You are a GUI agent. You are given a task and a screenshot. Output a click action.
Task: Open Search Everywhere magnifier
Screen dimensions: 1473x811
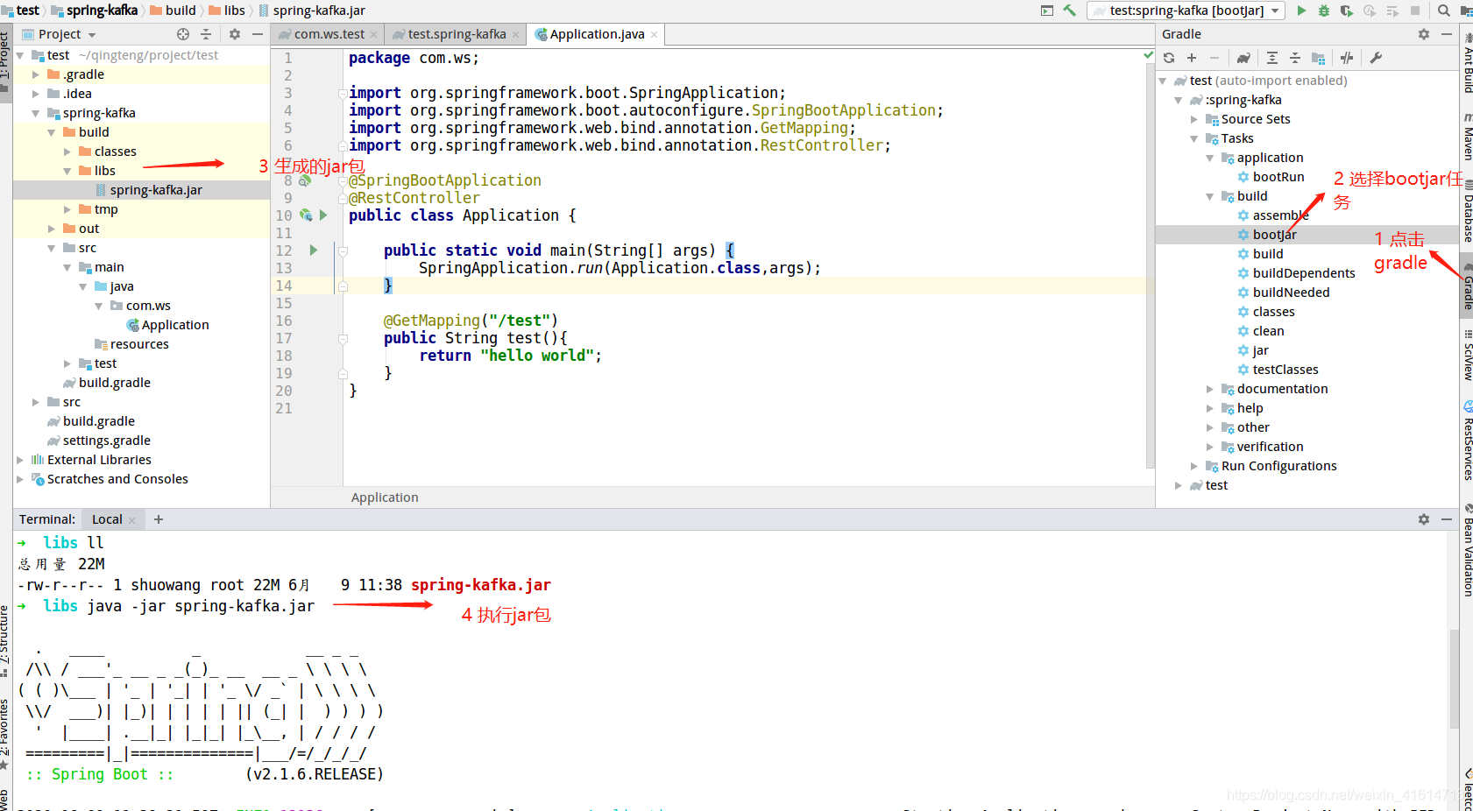tap(1444, 11)
